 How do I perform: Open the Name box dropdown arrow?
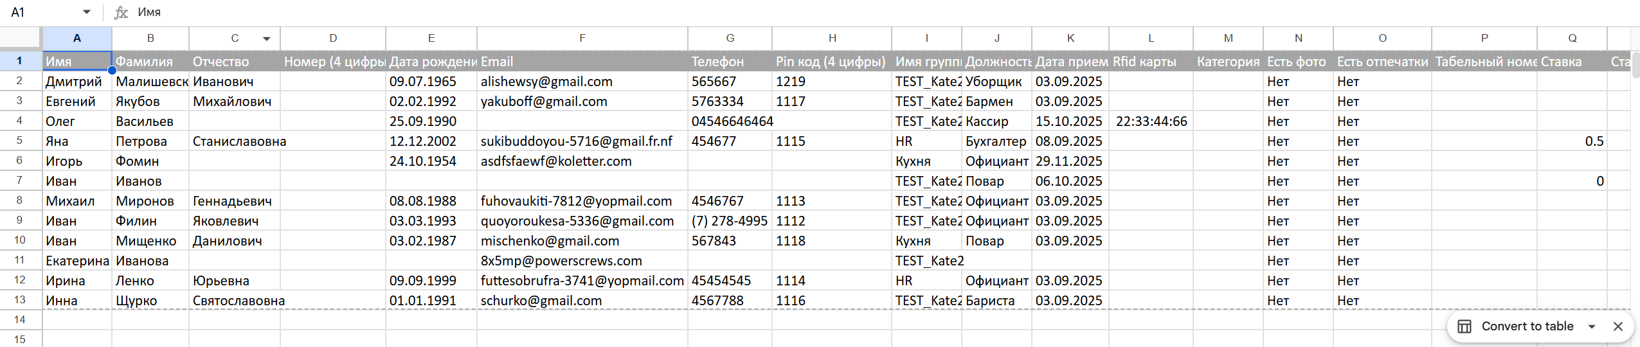pyautogui.click(x=87, y=12)
